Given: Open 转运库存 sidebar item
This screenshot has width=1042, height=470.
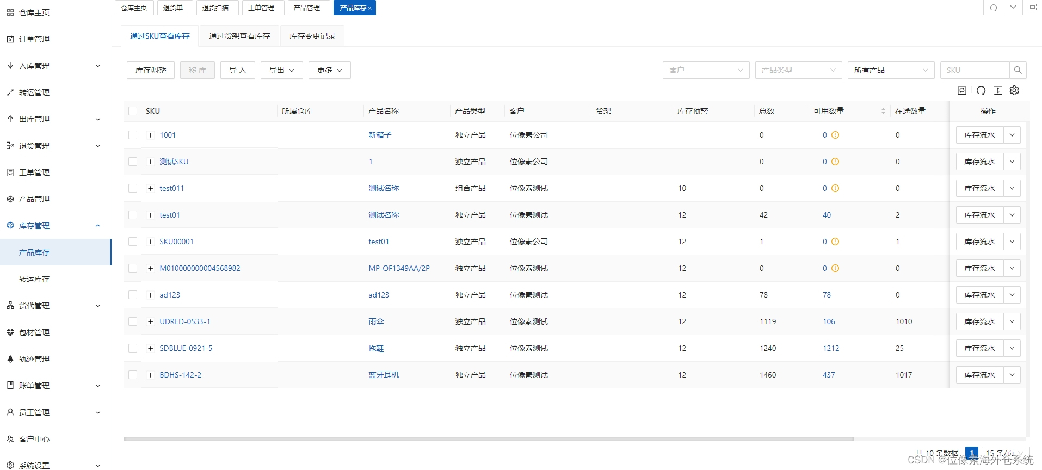Looking at the screenshot, I should 56,279.
